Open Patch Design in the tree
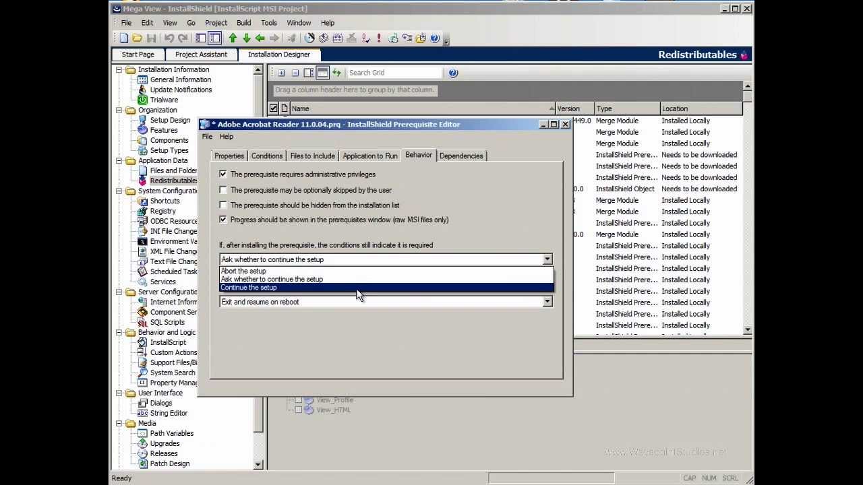The height and width of the screenshot is (485, 863). pyautogui.click(x=170, y=463)
